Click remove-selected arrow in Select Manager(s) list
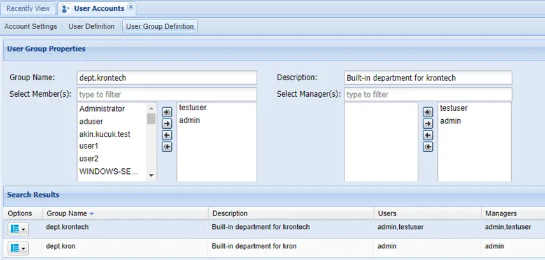The width and height of the screenshot is (545, 260). click(x=428, y=135)
